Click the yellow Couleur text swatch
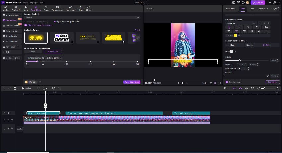 click(x=235, y=35)
